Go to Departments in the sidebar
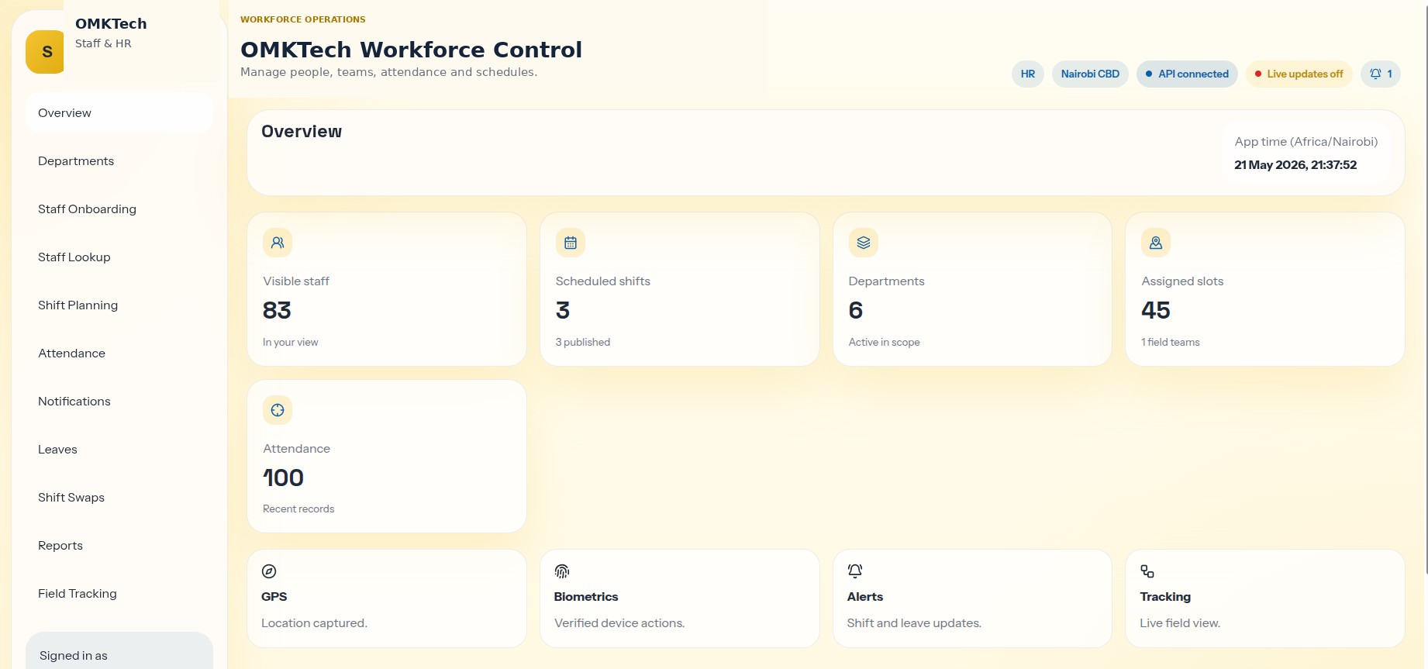The width and height of the screenshot is (1428, 669). (x=119, y=161)
